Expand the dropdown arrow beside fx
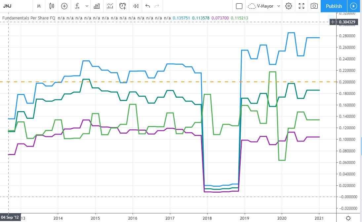Screen dimensions: 362x222 [87, 6]
